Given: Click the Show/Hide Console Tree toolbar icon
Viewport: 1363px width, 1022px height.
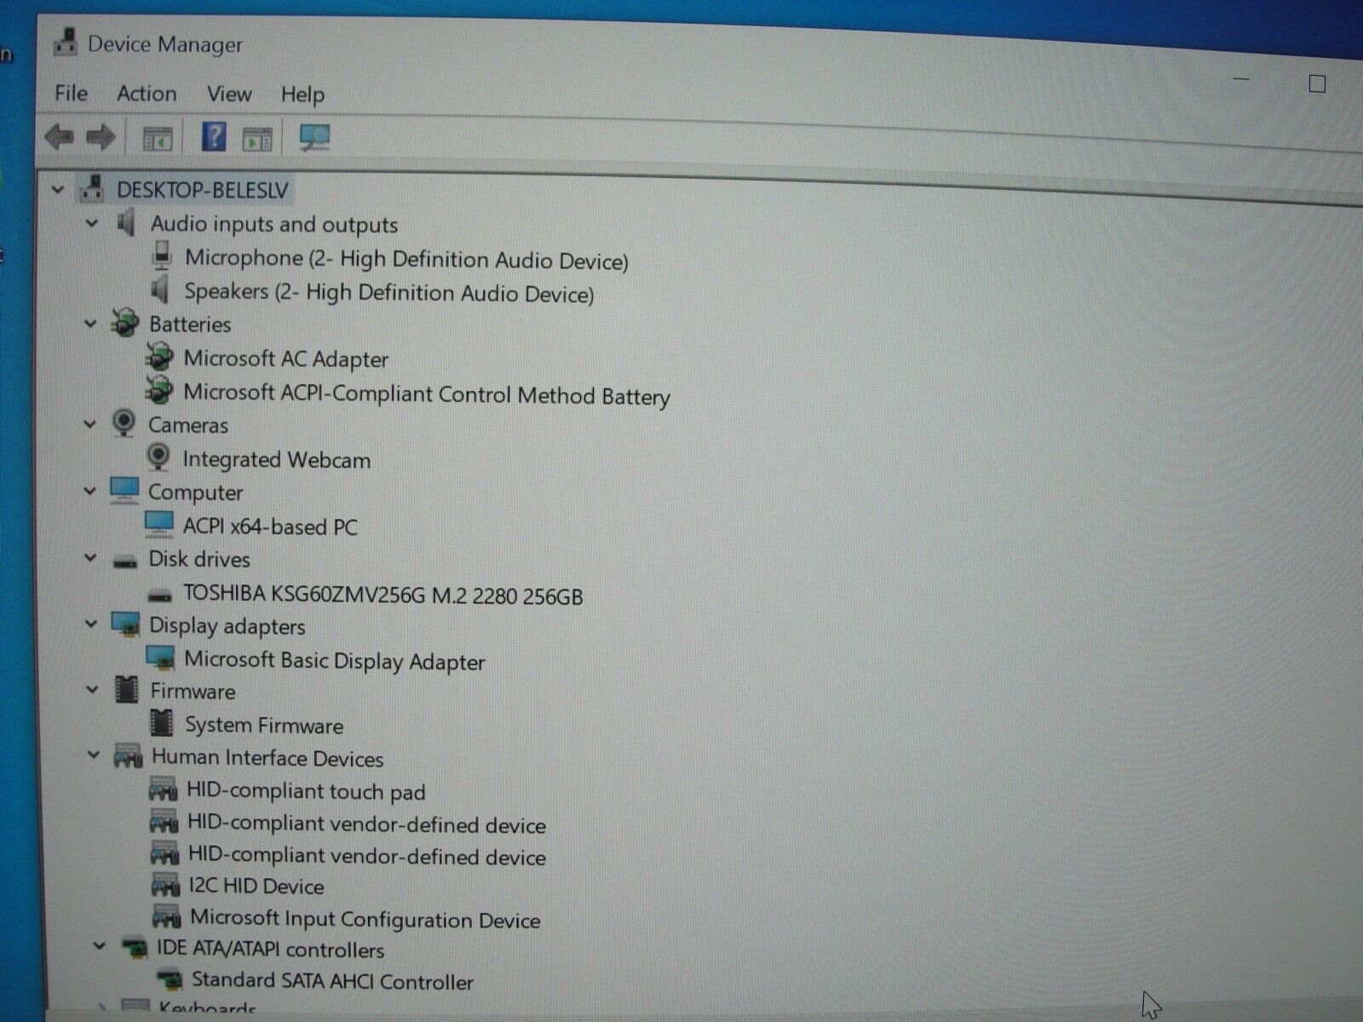Looking at the screenshot, I should click(x=157, y=138).
